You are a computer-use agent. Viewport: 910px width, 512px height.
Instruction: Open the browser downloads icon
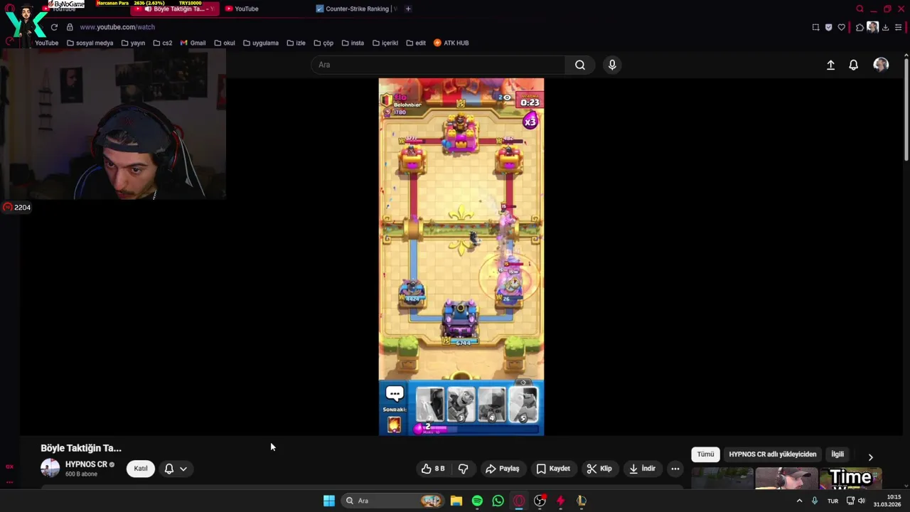point(885,27)
